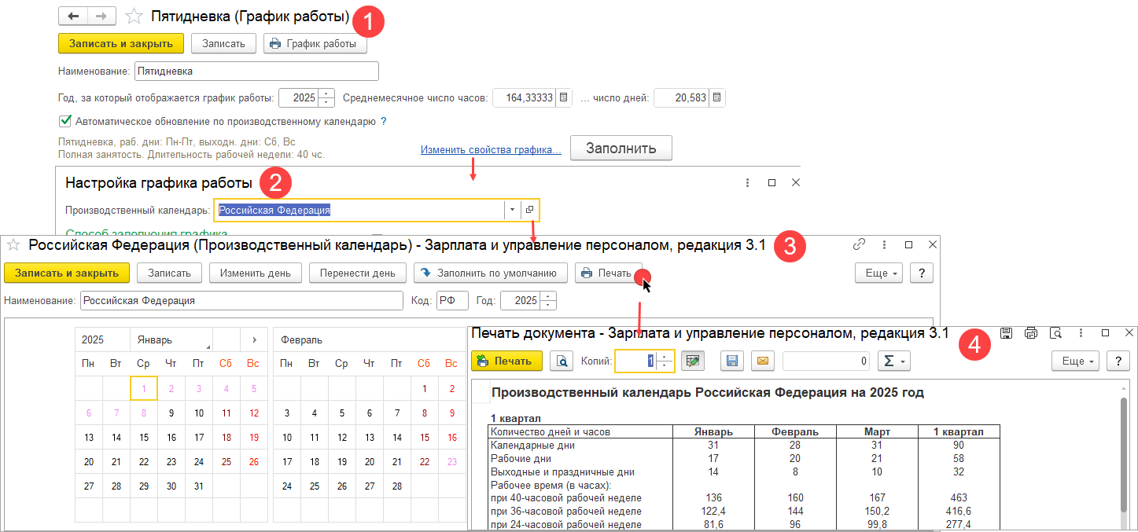Send document by email envelope icon
Image resolution: width=1138 pixels, height=532 pixels.
click(x=763, y=361)
